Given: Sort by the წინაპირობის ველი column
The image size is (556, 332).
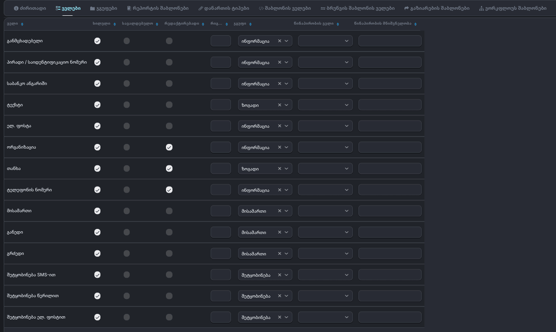Looking at the screenshot, I should tap(338, 24).
